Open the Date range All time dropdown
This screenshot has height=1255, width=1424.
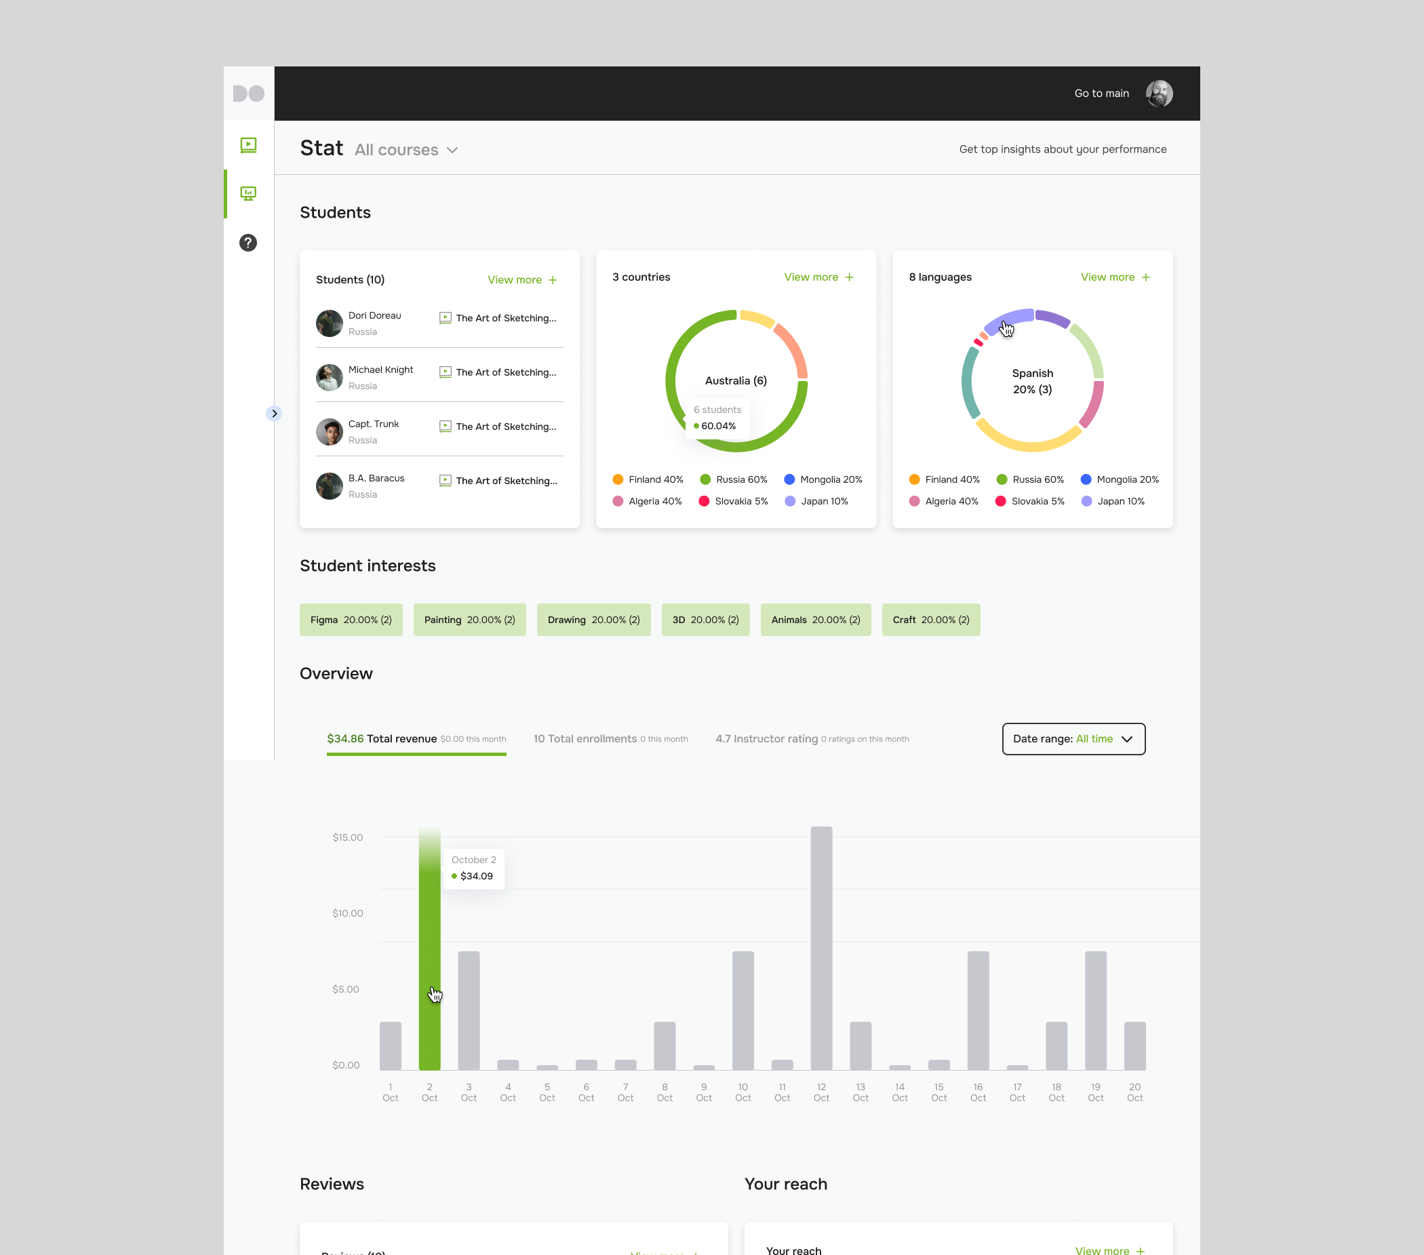pos(1073,739)
